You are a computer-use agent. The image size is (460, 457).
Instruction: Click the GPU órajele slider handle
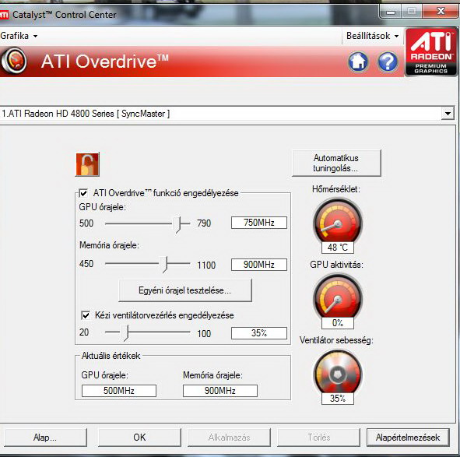click(x=177, y=225)
